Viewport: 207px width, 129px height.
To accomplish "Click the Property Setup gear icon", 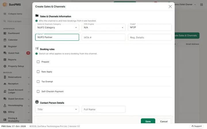I will [5, 66].
